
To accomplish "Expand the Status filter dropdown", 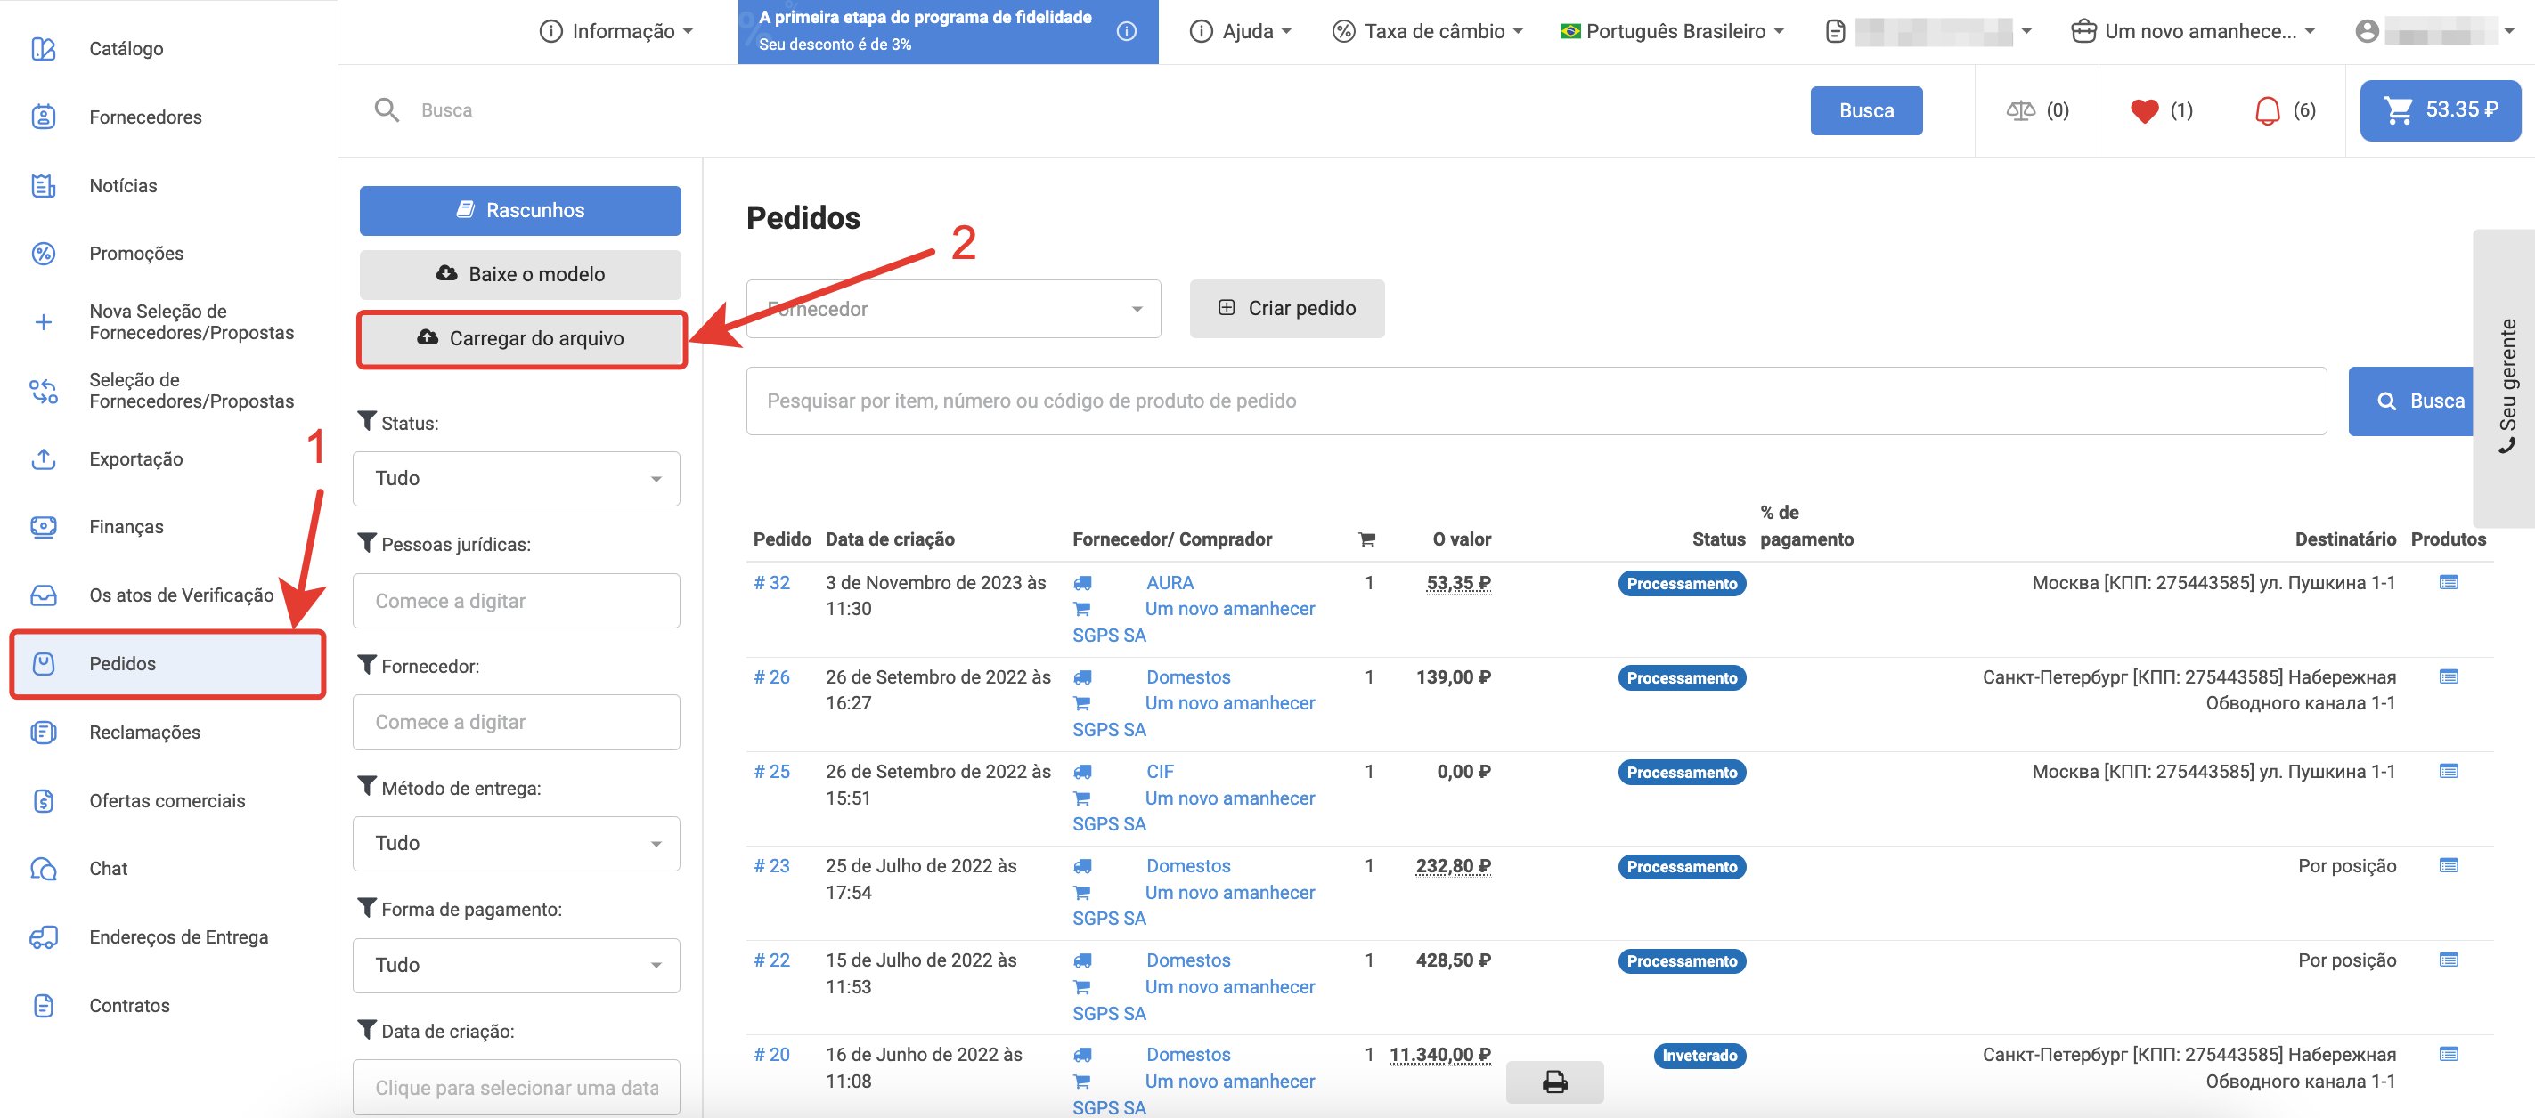I will (x=516, y=479).
